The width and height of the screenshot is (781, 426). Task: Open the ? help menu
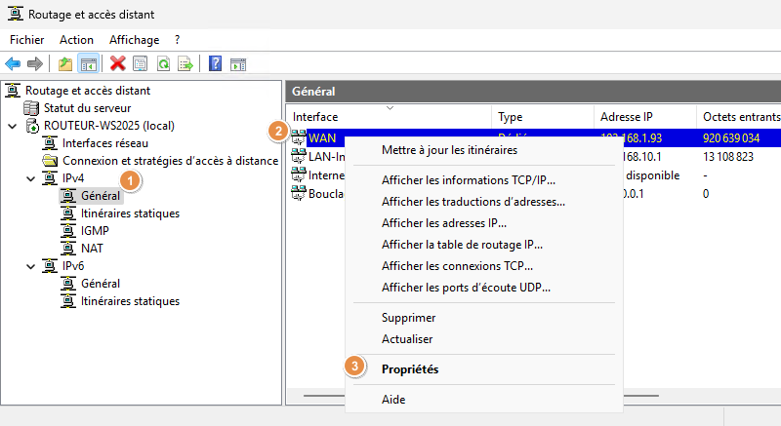(178, 40)
